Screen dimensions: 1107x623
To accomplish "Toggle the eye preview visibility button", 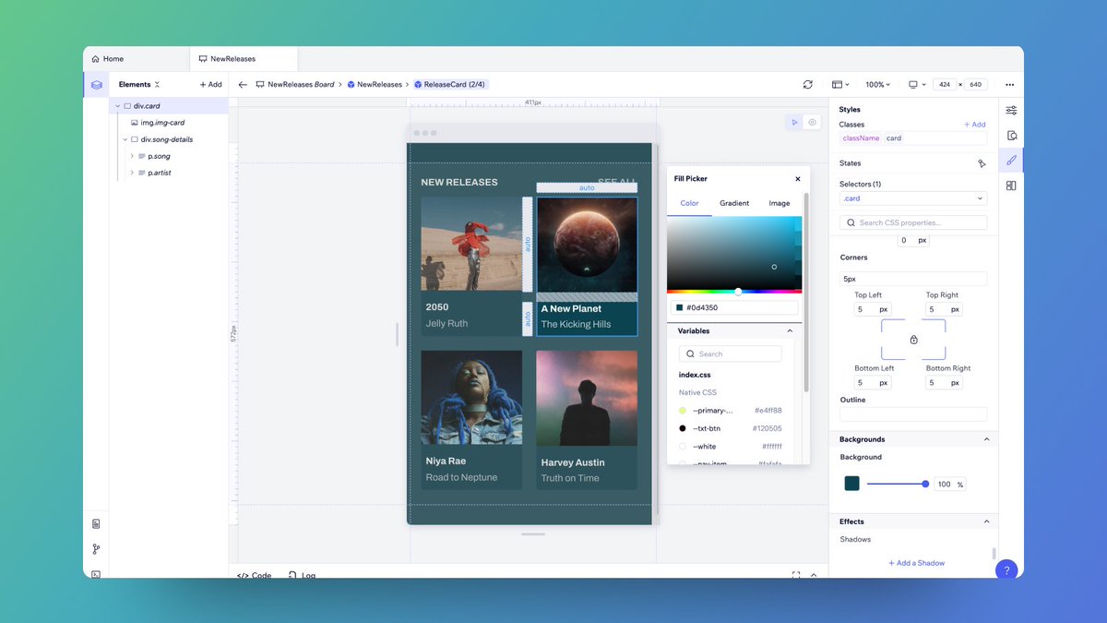I will [813, 122].
